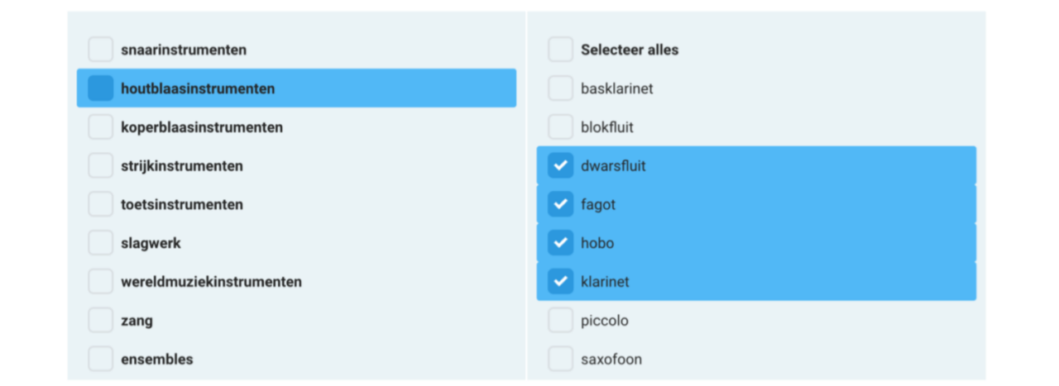Select the slagwerk category label
Image resolution: width=1059 pixels, height=386 pixels.
(151, 243)
